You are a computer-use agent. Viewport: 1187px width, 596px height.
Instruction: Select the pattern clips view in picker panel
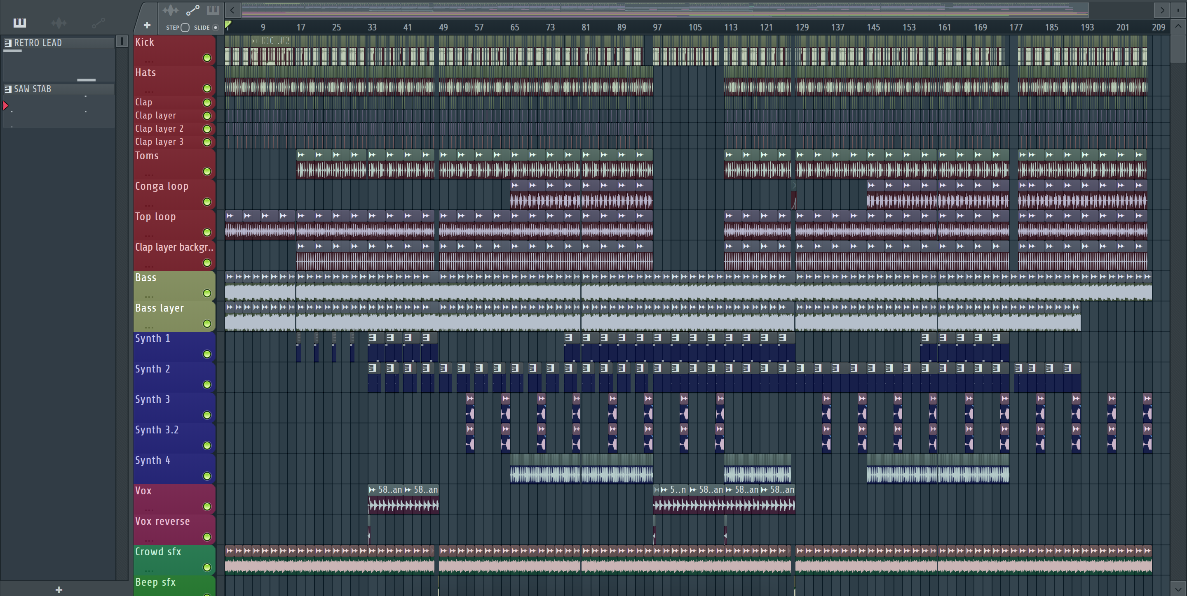coord(20,23)
